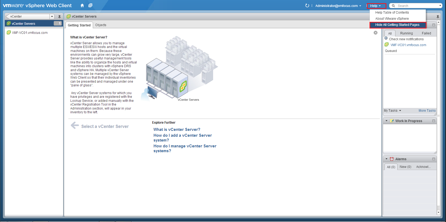This screenshot has width=446, height=222.
Task: Click the More Tasks link
Action: (x=427, y=111)
